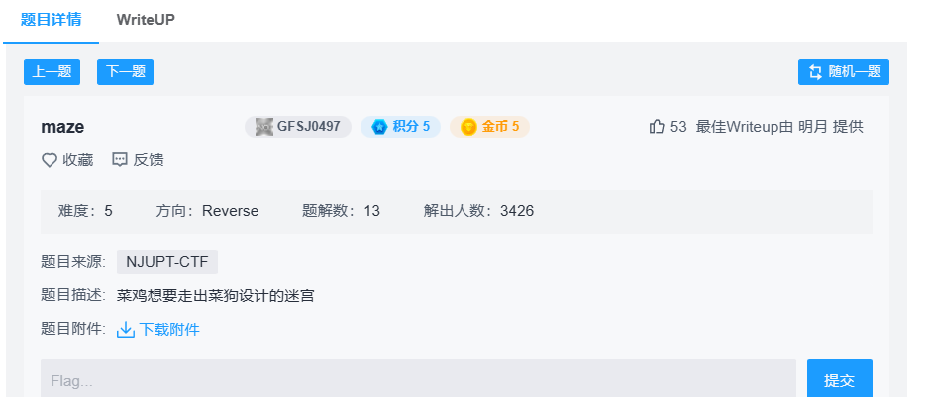The height and width of the screenshot is (397, 928).
Task: Select the 题目详情 tab
Action: [52, 20]
